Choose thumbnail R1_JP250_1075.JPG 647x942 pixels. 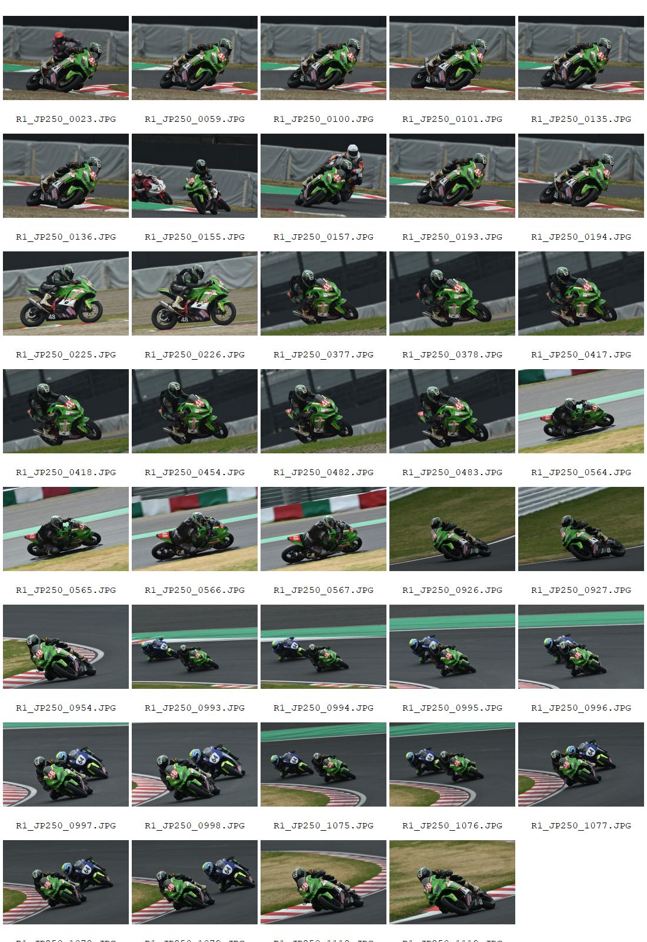[x=323, y=764]
